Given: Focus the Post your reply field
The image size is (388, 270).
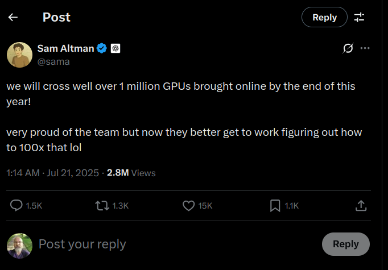Looking at the screenshot, I should point(178,244).
